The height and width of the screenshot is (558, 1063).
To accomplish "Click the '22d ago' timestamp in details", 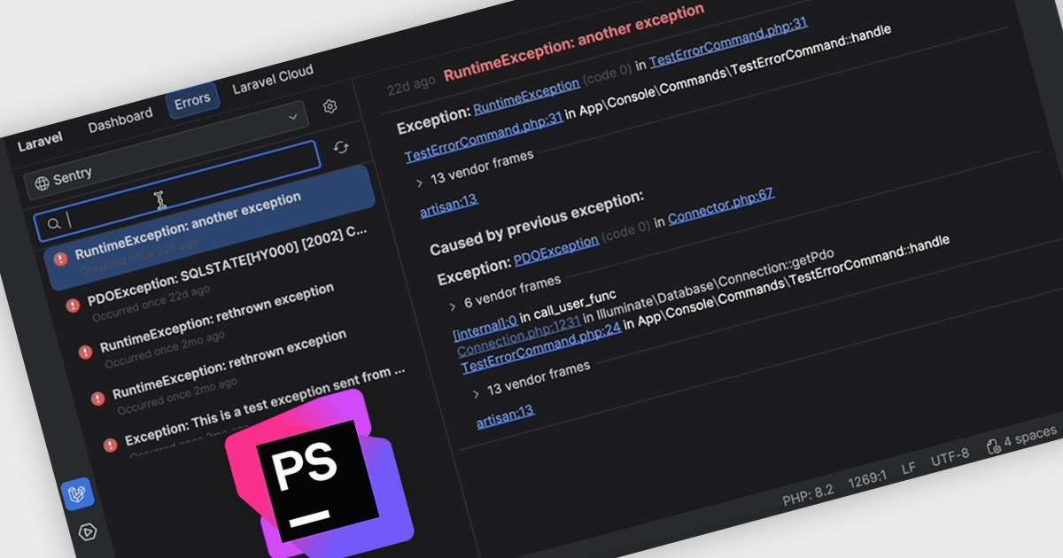I will coord(411,87).
